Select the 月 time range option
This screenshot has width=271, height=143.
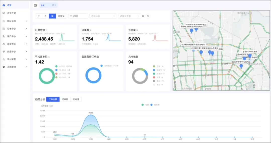[45, 16]
